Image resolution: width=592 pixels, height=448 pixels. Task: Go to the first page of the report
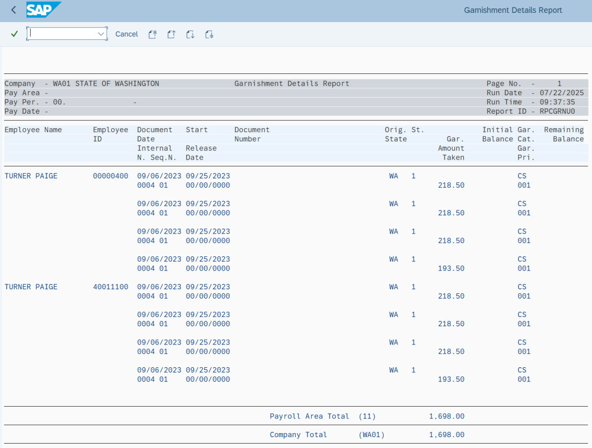(x=152, y=34)
